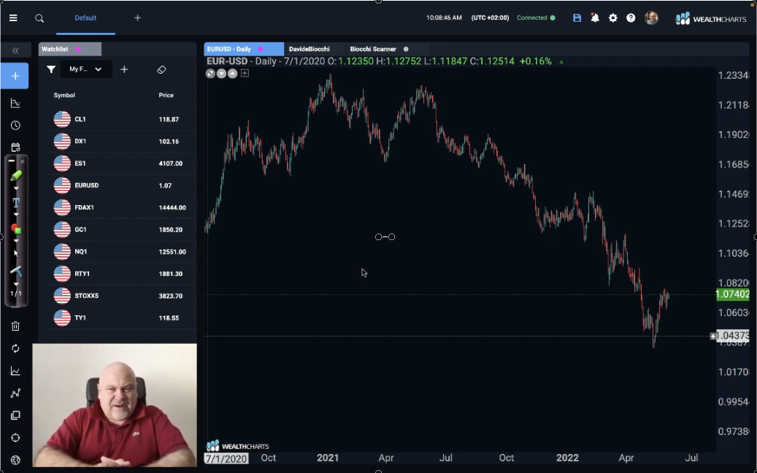757x473 pixels.
Task: Open the user profile avatar
Action: point(651,18)
